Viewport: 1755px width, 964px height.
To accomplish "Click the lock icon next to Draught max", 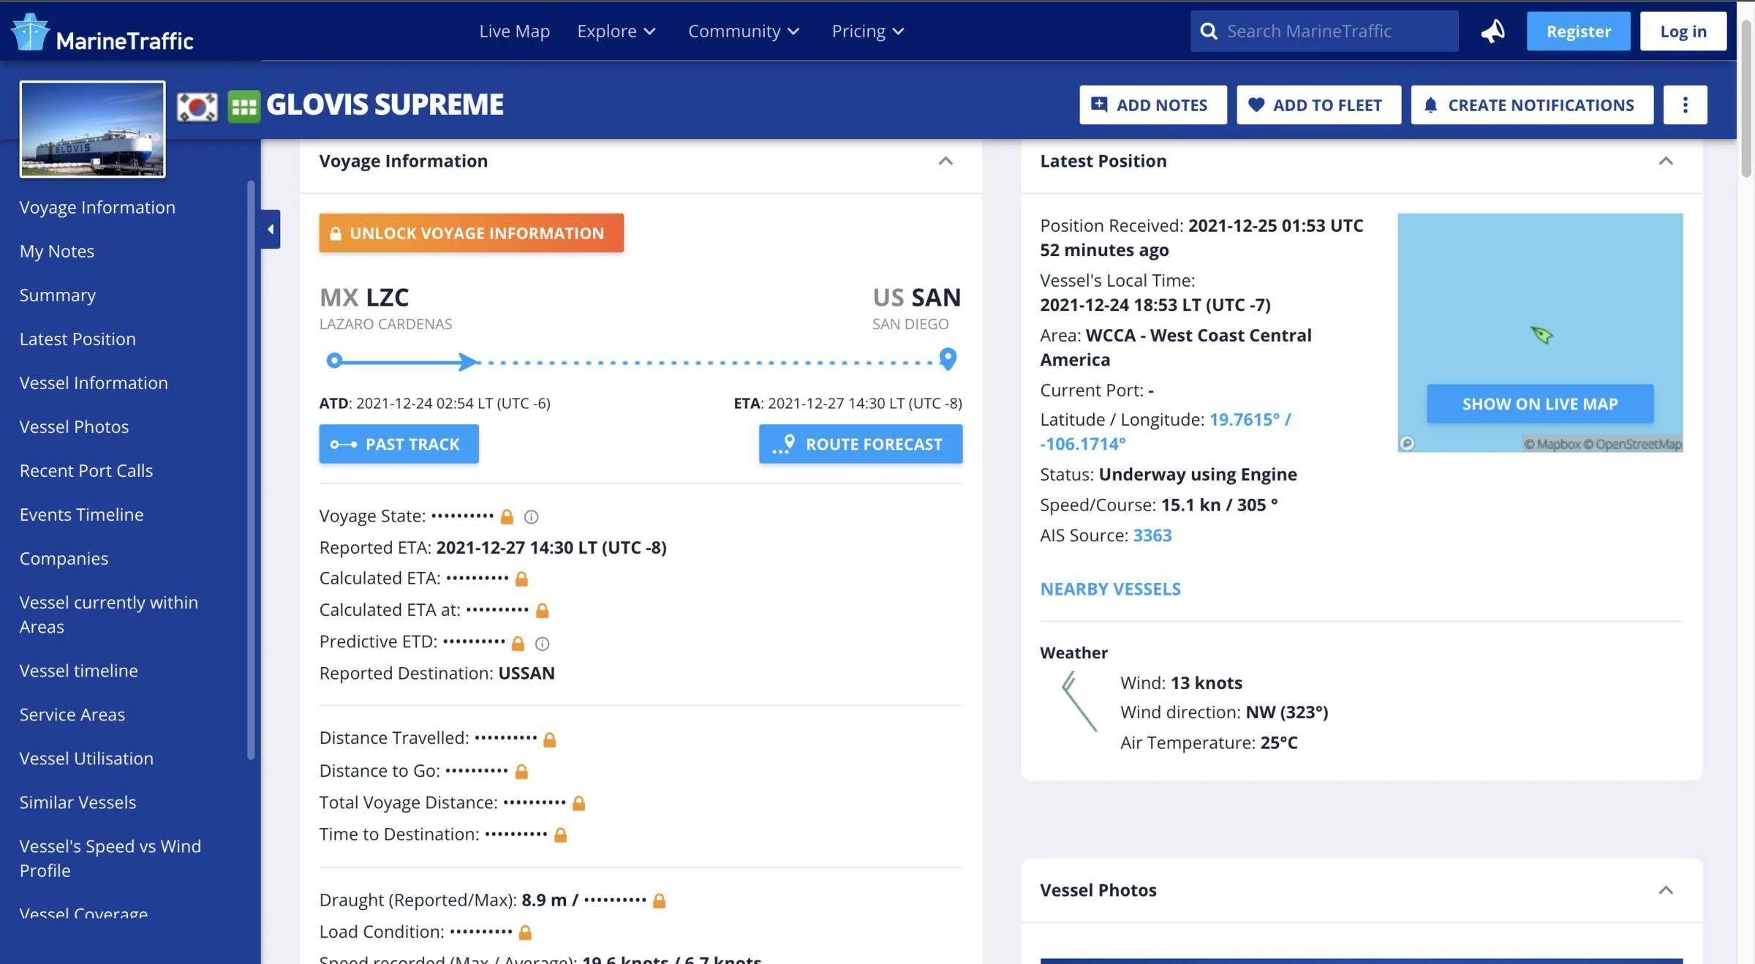I will point(659,900).
